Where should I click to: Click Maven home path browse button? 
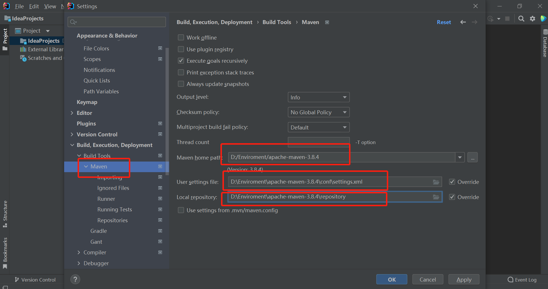pyautogui.click(x=472, y=157)
